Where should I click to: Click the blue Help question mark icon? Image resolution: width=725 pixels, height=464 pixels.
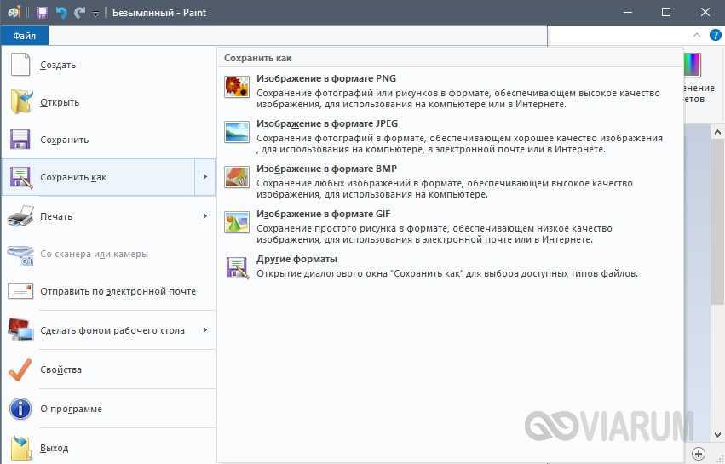pos(714,36)
